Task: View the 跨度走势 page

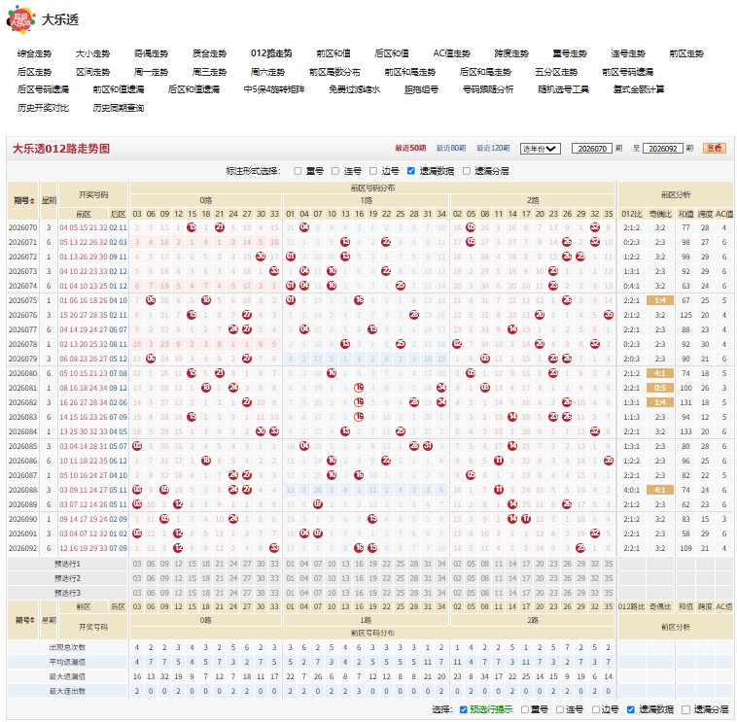Action: (511, 53)
